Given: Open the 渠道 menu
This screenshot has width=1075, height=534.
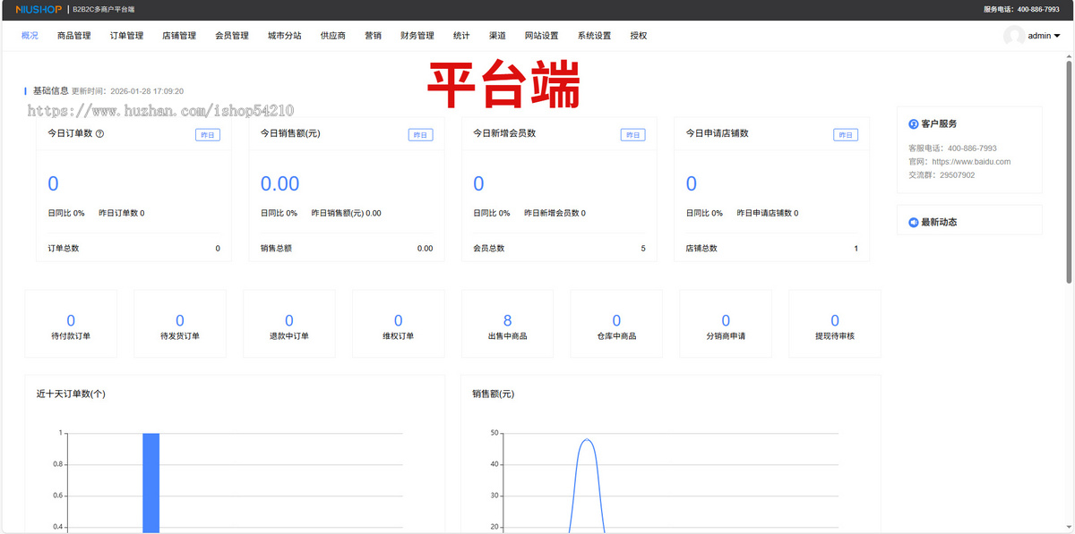Looking at the screenshot, I should (497, 36).
